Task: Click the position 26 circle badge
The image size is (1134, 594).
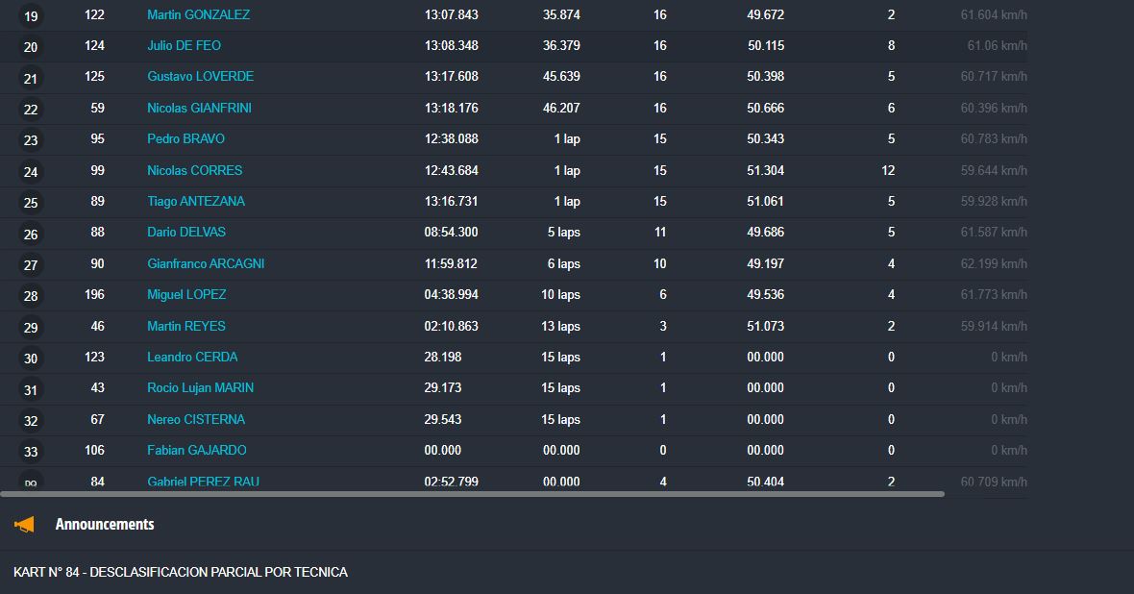Action: pos(31,234)
